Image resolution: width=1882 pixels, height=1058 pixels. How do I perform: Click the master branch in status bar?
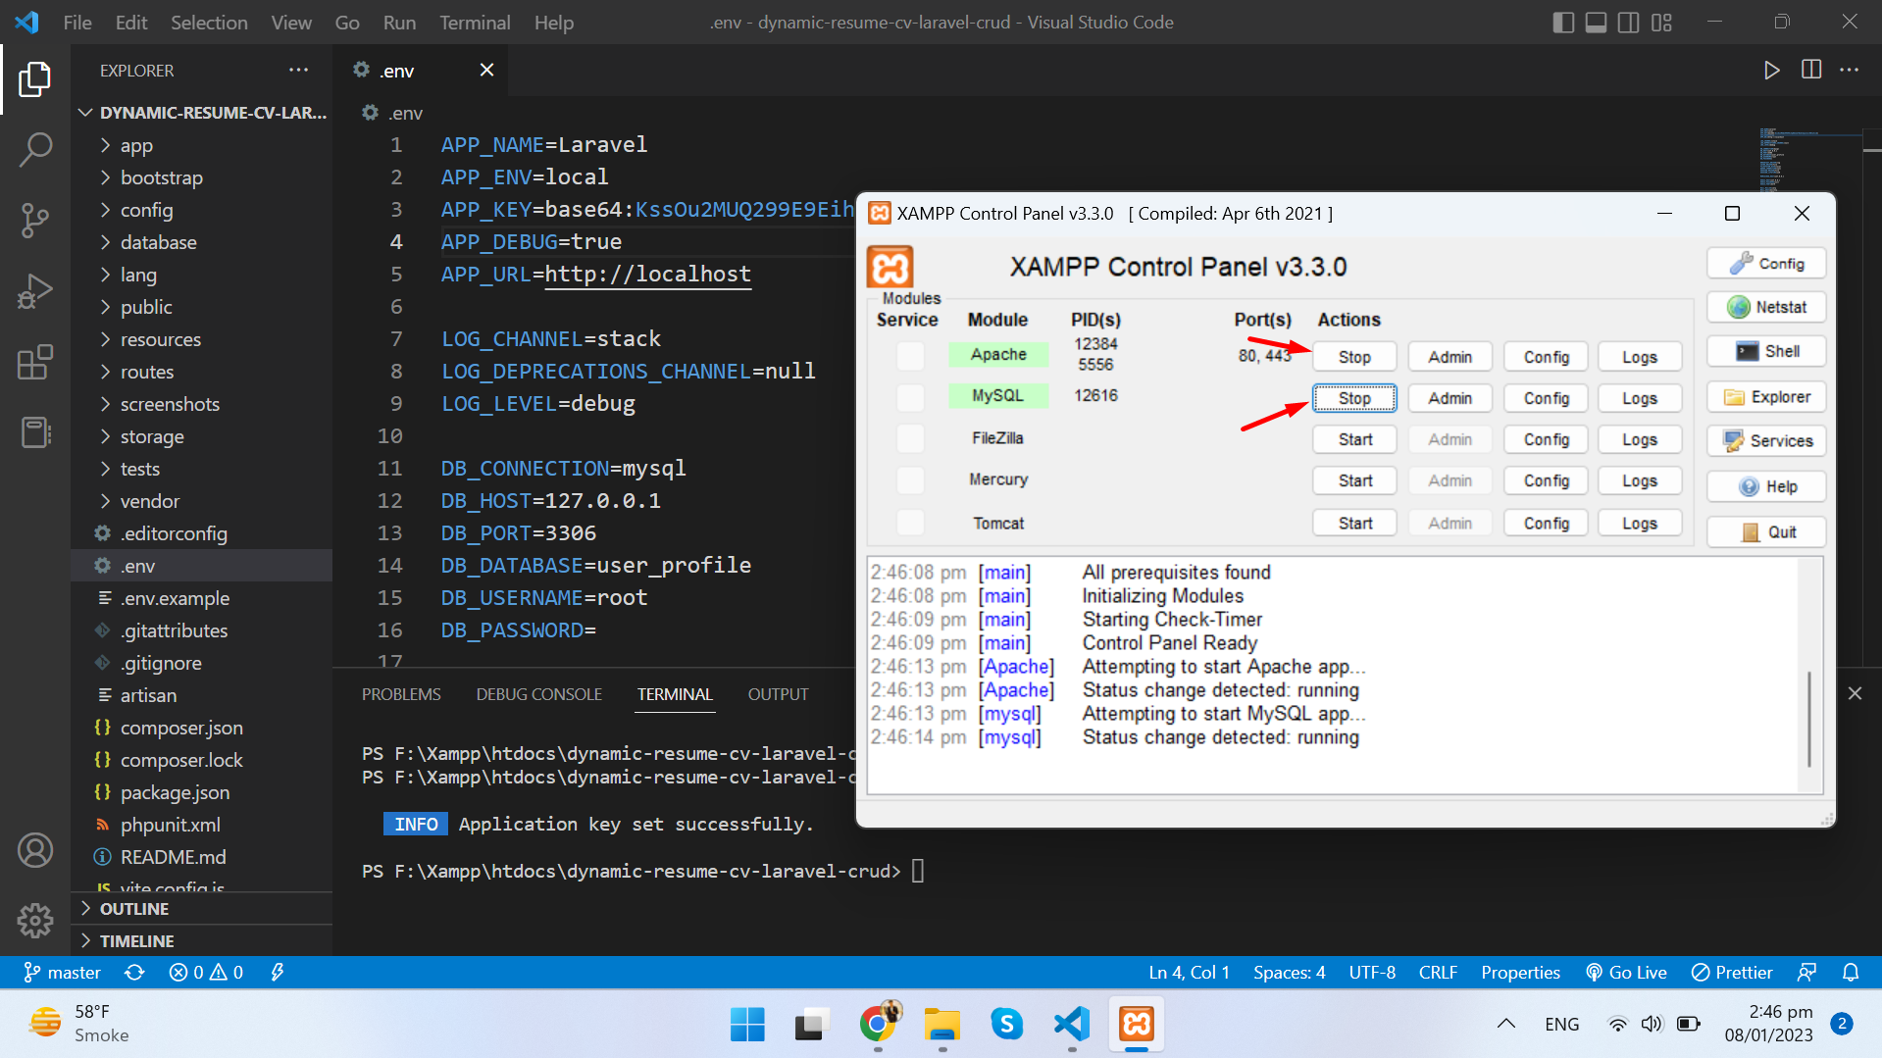click(62, 972)
